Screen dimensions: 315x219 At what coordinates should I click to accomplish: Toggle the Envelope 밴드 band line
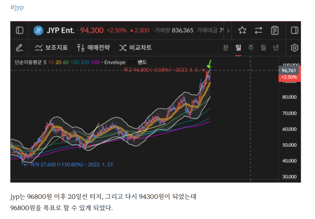click(x=142, y=62)
